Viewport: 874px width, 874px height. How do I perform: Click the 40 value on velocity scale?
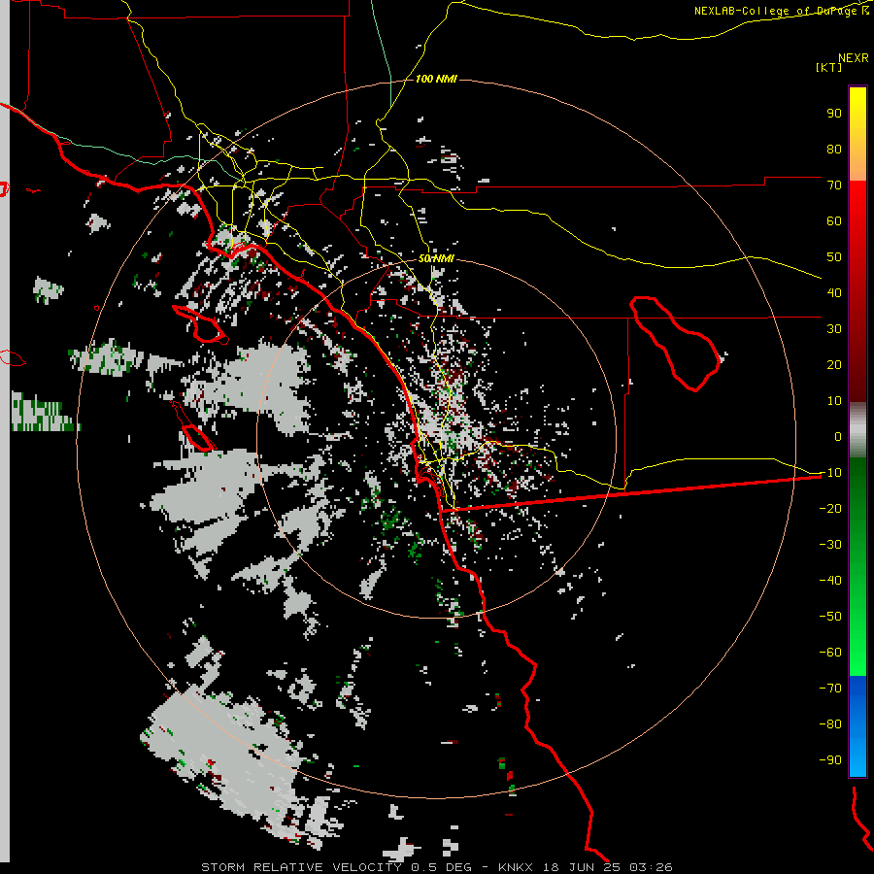(x=834, y=292)
